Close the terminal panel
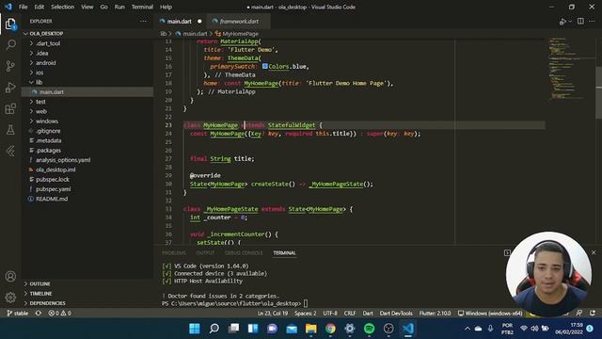This screenshot has width=602, height=339. [594, 252]
